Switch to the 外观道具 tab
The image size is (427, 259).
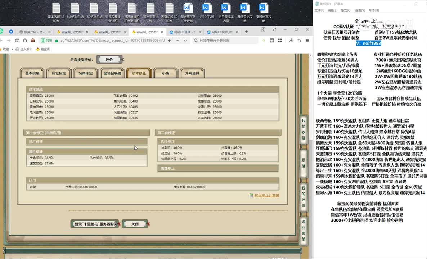click(x=192, y=73)
